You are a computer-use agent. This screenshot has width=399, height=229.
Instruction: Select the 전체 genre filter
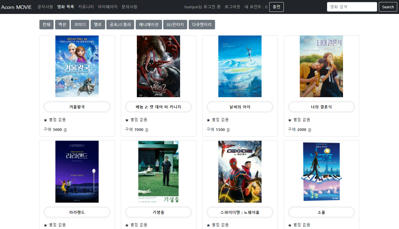point(46,25)
